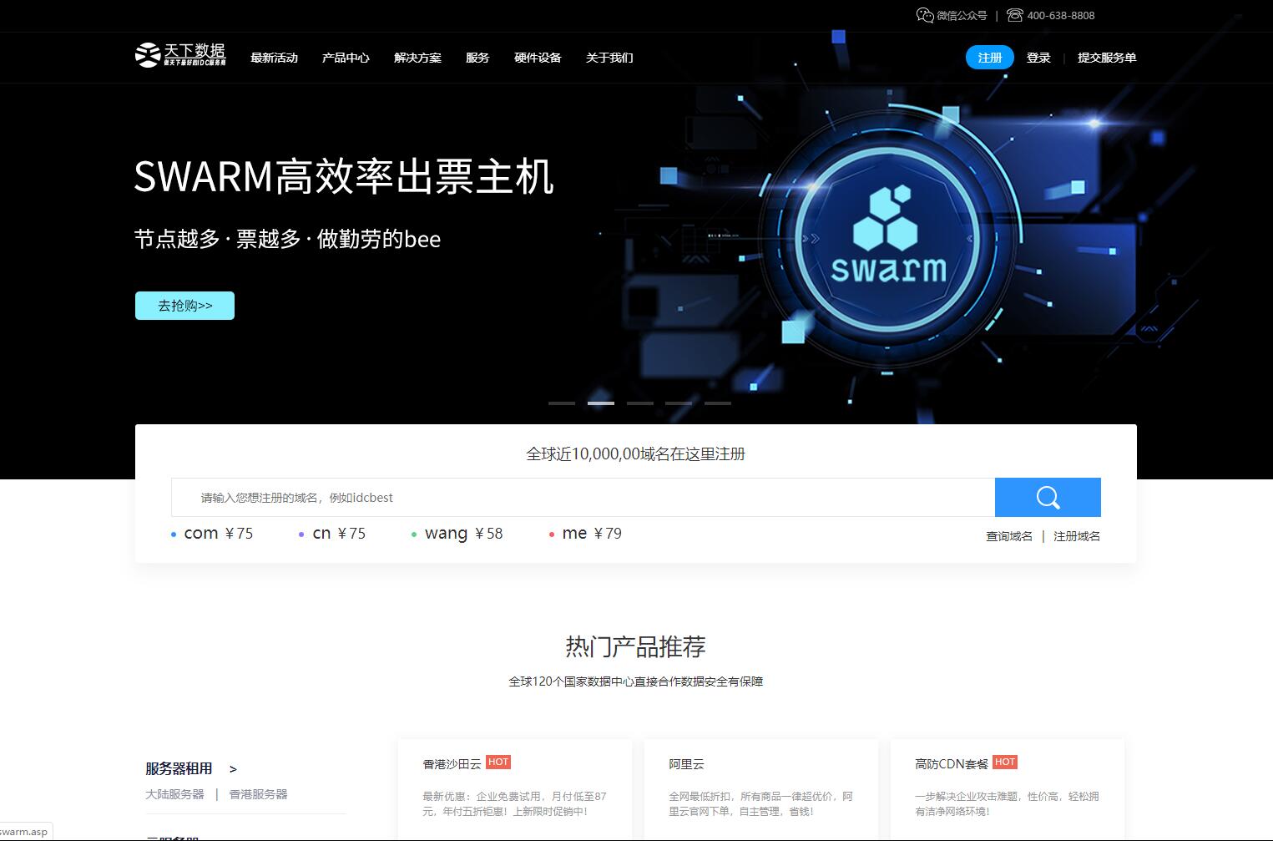Select the first banner slide indicator
The width and height of the screenshot is (1273, 841).
[x=562, y=403]
